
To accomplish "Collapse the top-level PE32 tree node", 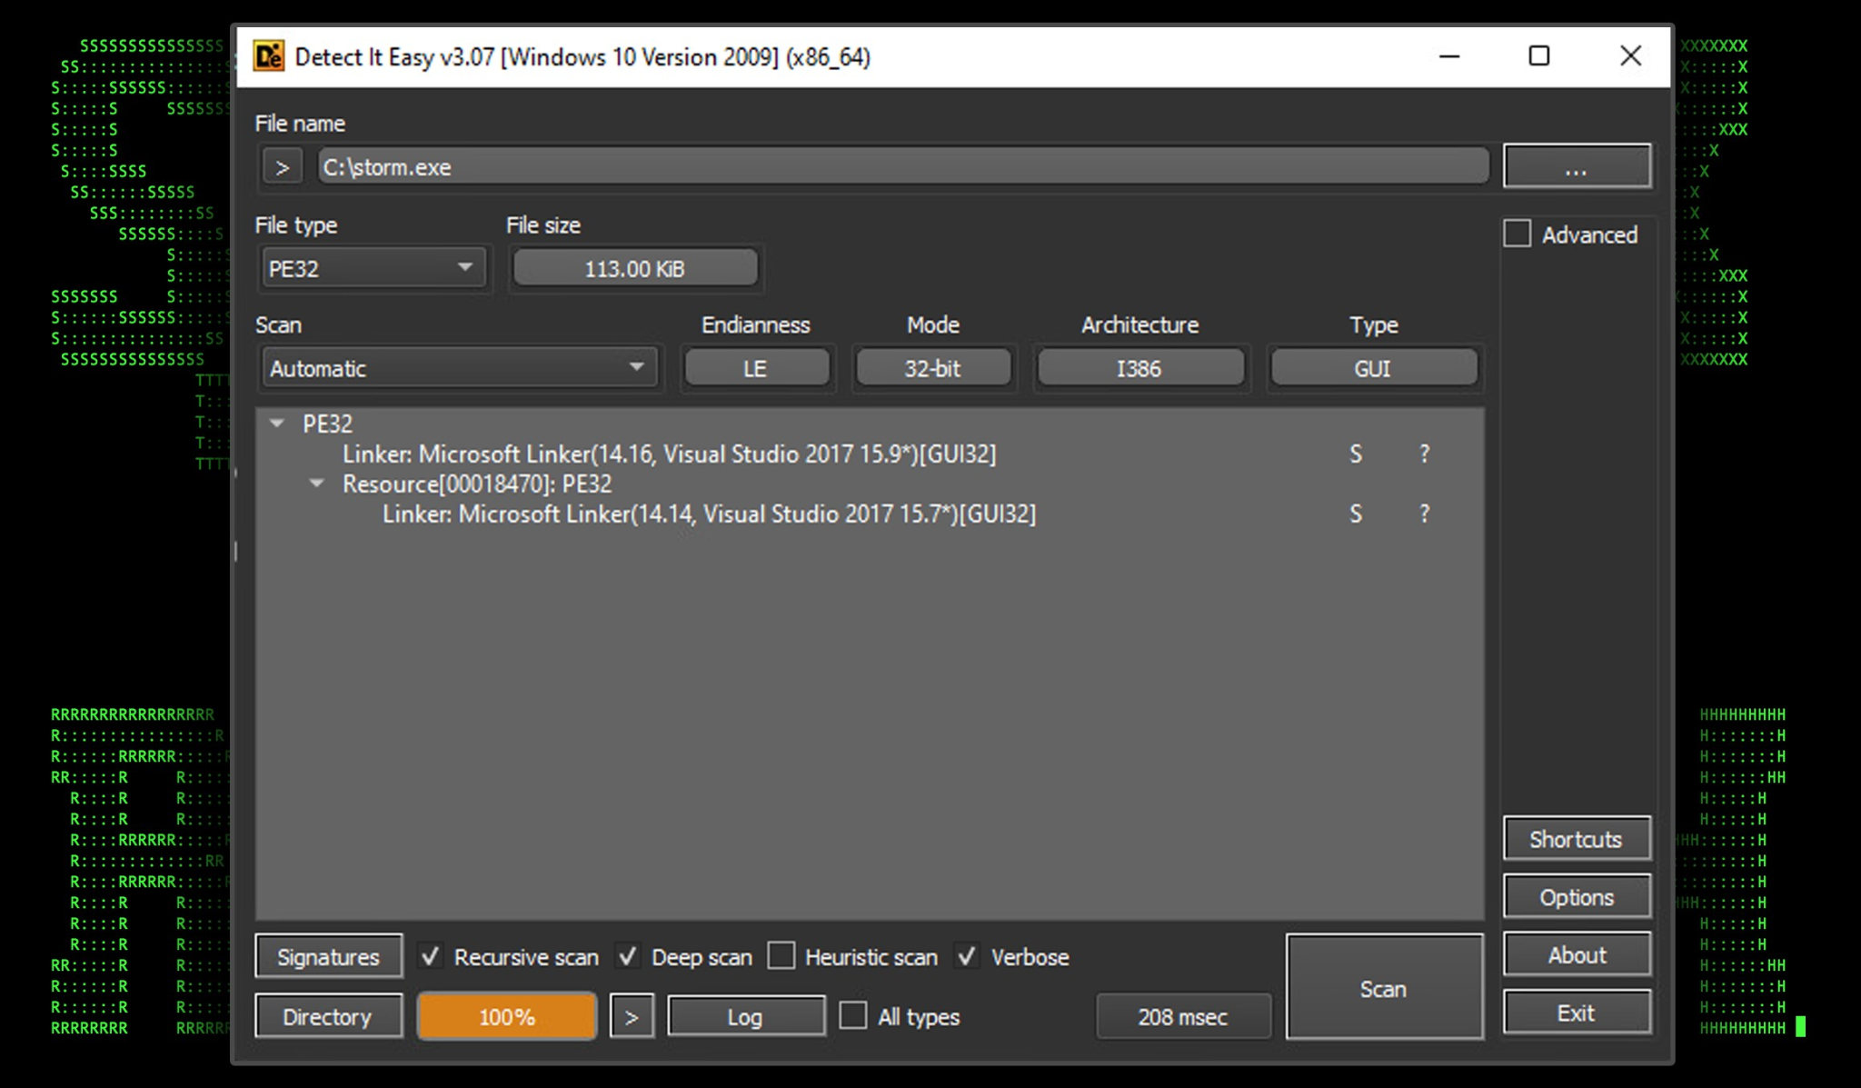I will tap(278, 424).
